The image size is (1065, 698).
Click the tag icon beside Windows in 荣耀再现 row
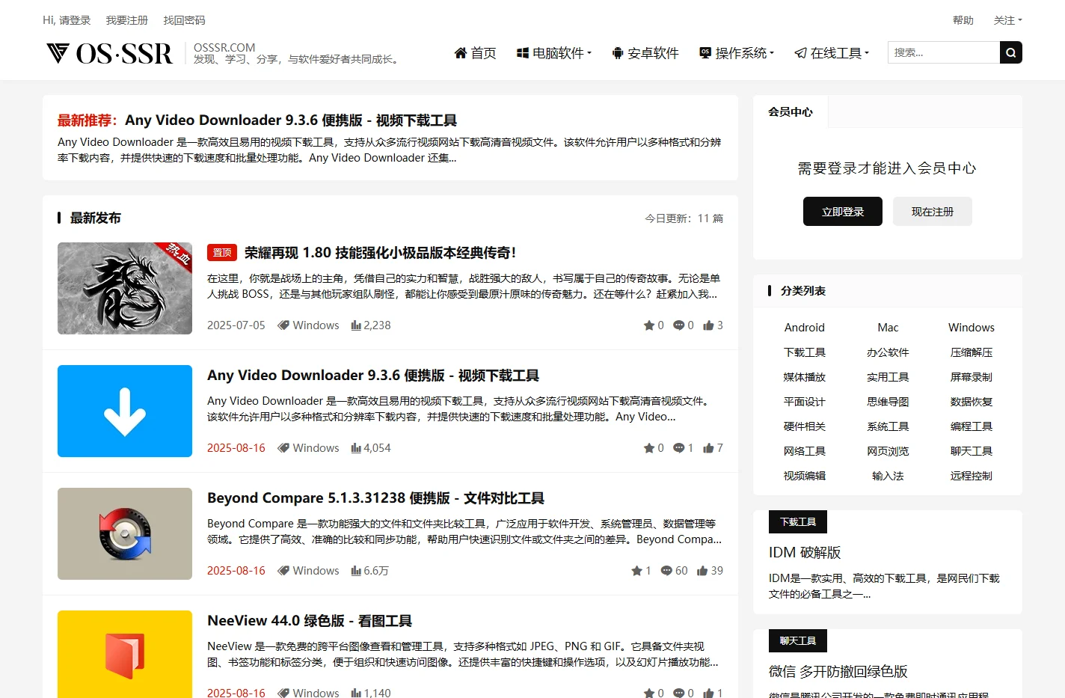click(283, 325)
